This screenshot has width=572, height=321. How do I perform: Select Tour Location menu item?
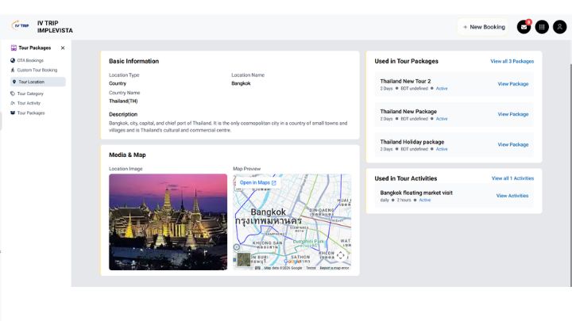coord(32,82)
